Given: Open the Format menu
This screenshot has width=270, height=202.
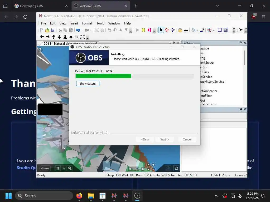Looking at the screenshot, I should (x=87, y=23).
